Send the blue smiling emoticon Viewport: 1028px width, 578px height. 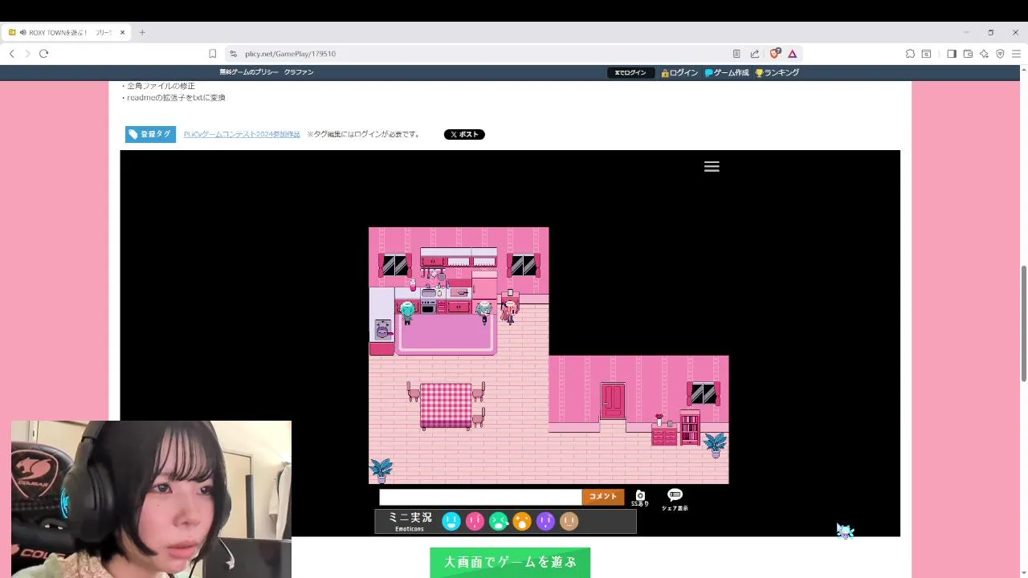click(x=451, y=522)
